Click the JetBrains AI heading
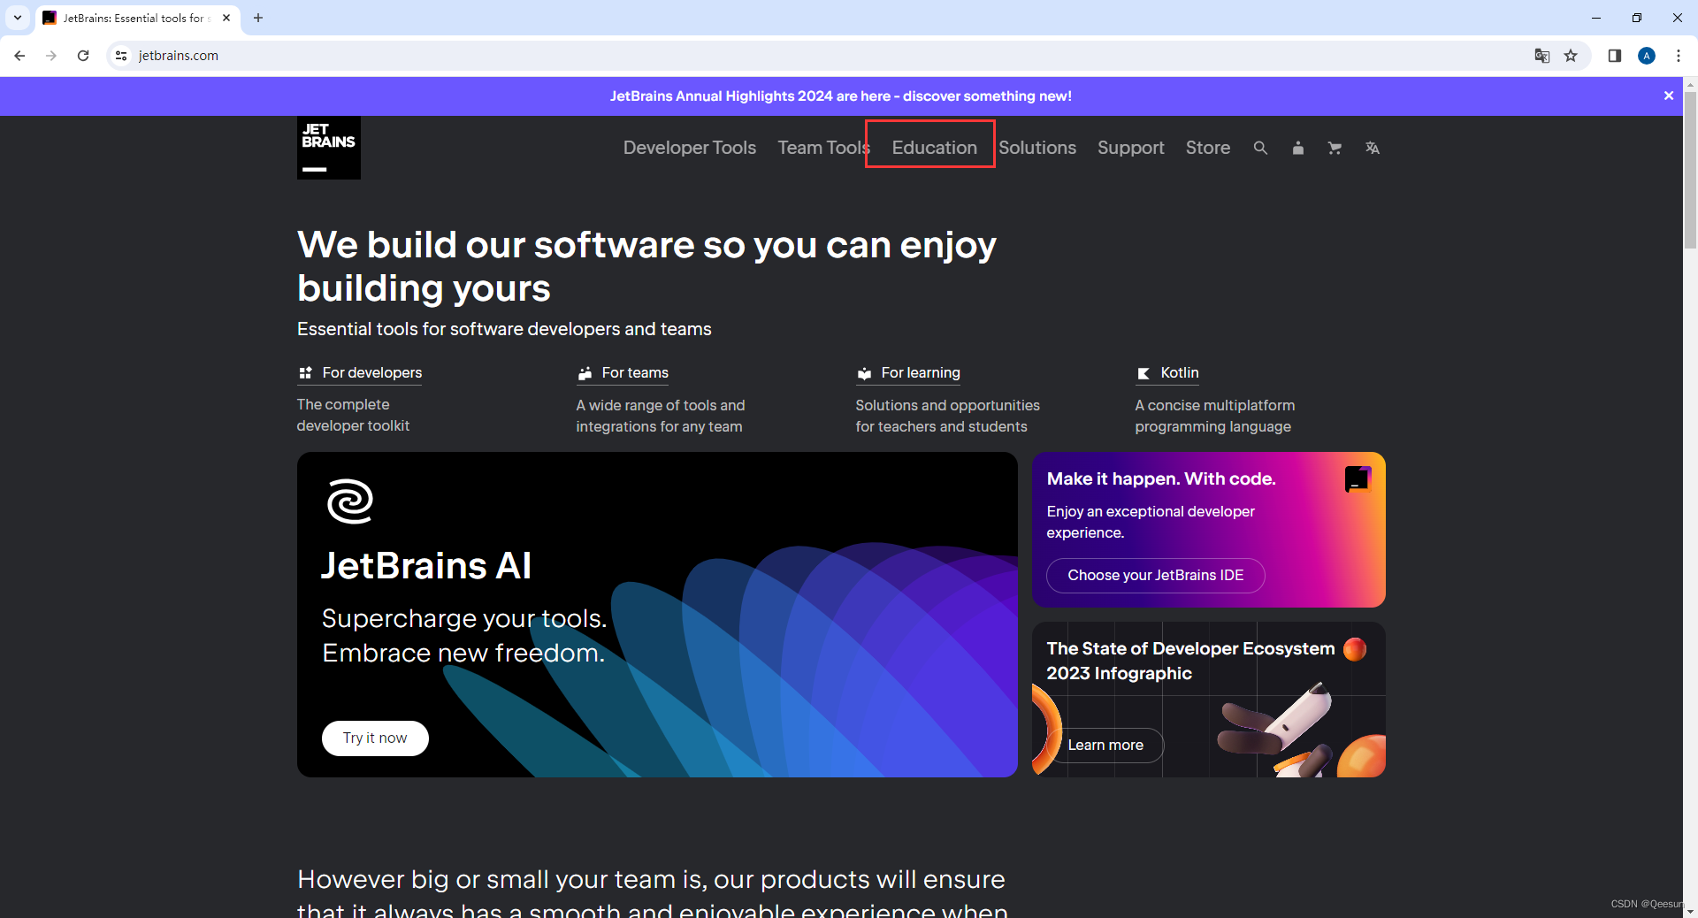Viewport: 1698px width, 918px height. 426,566
